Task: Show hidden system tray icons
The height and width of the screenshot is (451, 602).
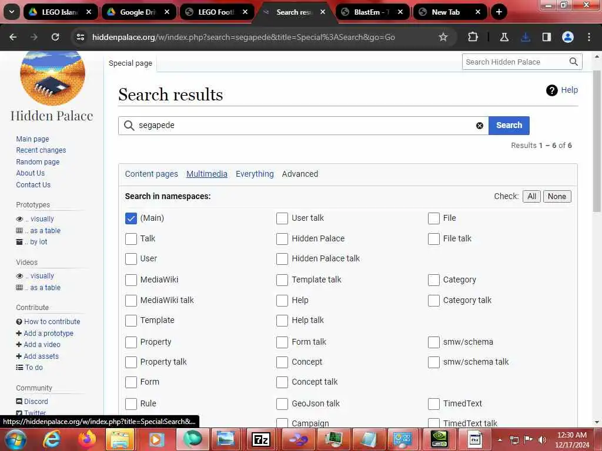Action: click(500, 440)
